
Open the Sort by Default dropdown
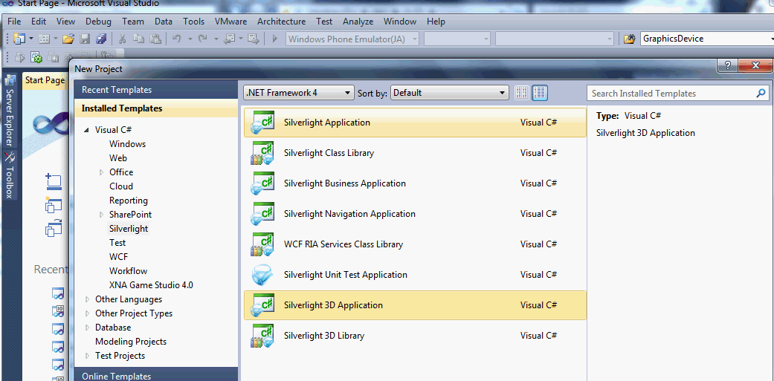(x=450, y=93)
